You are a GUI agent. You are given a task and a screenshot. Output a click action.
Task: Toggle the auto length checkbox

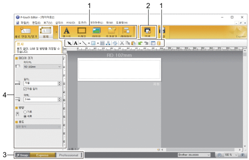[x=25, y=89]
